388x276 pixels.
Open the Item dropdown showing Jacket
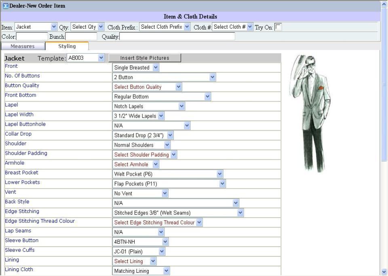[x=36, y=27]
